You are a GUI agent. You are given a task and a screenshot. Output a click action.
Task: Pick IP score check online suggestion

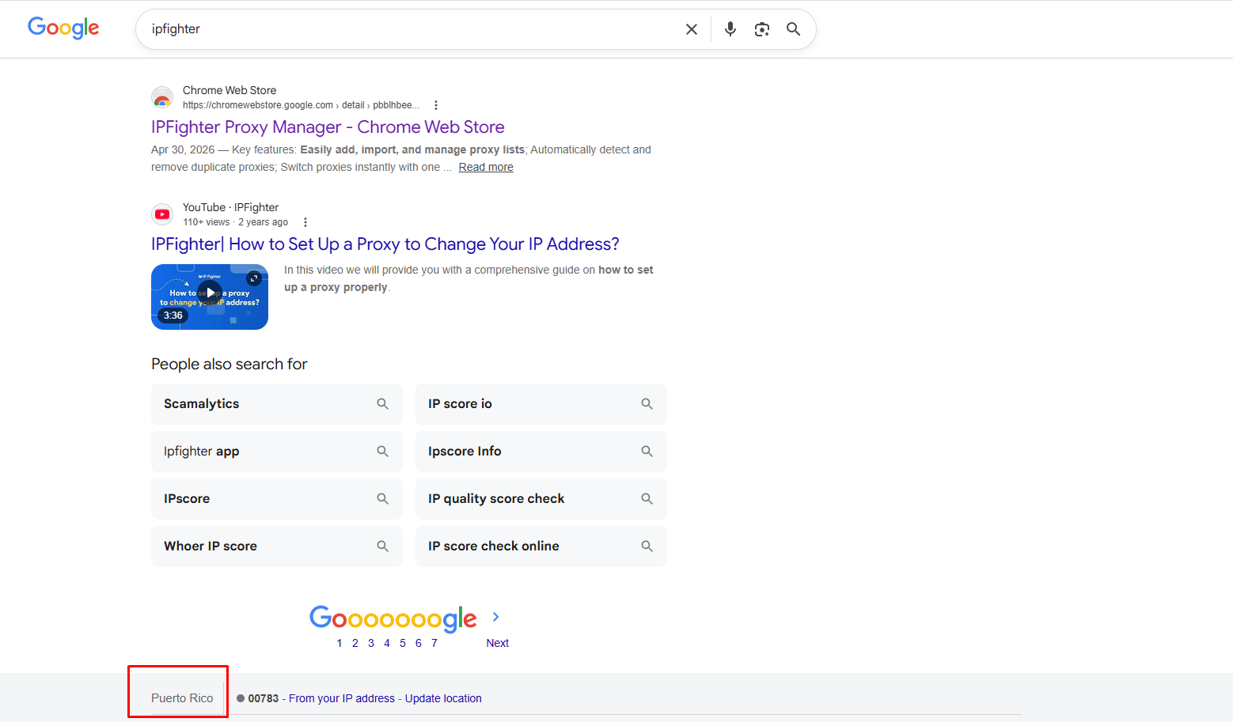(x=541, y=546)
